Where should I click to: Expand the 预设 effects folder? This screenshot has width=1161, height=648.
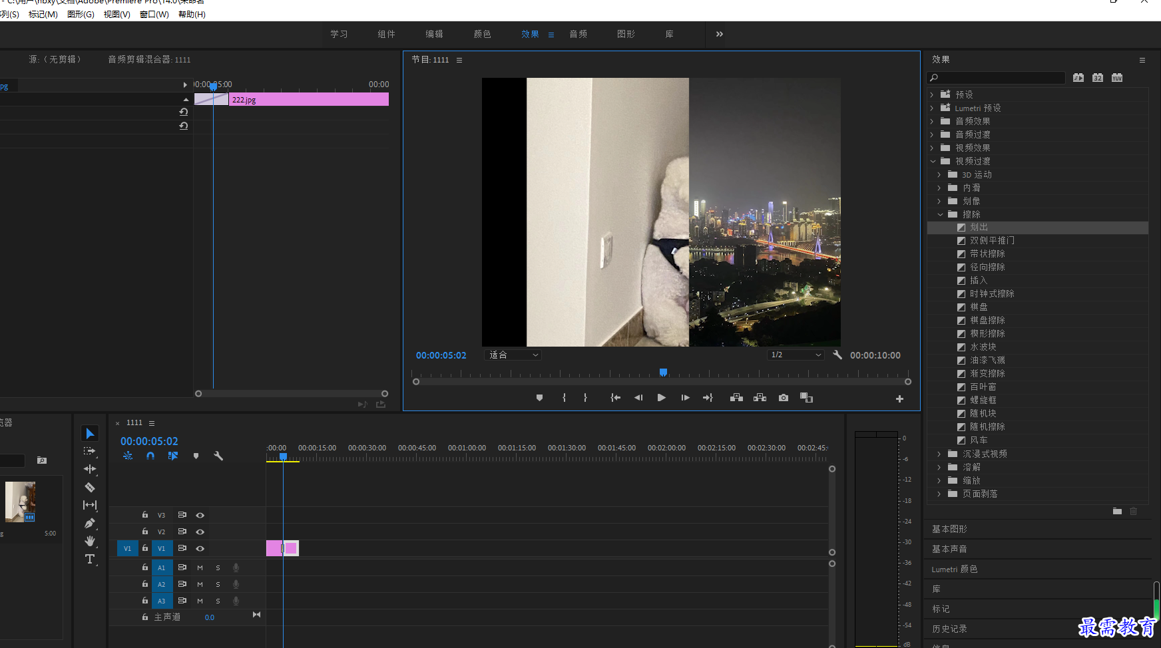(932, 94)
